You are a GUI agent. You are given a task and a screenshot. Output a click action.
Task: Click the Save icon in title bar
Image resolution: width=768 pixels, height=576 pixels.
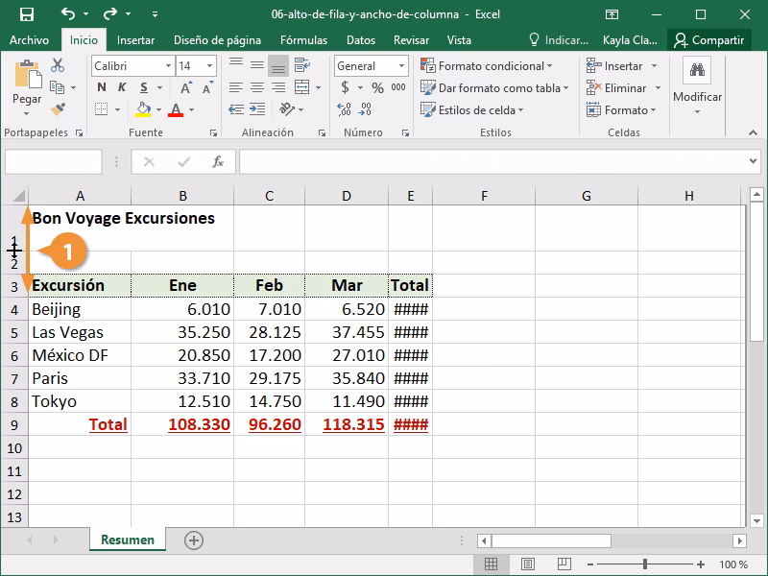(x=26, y=14)
